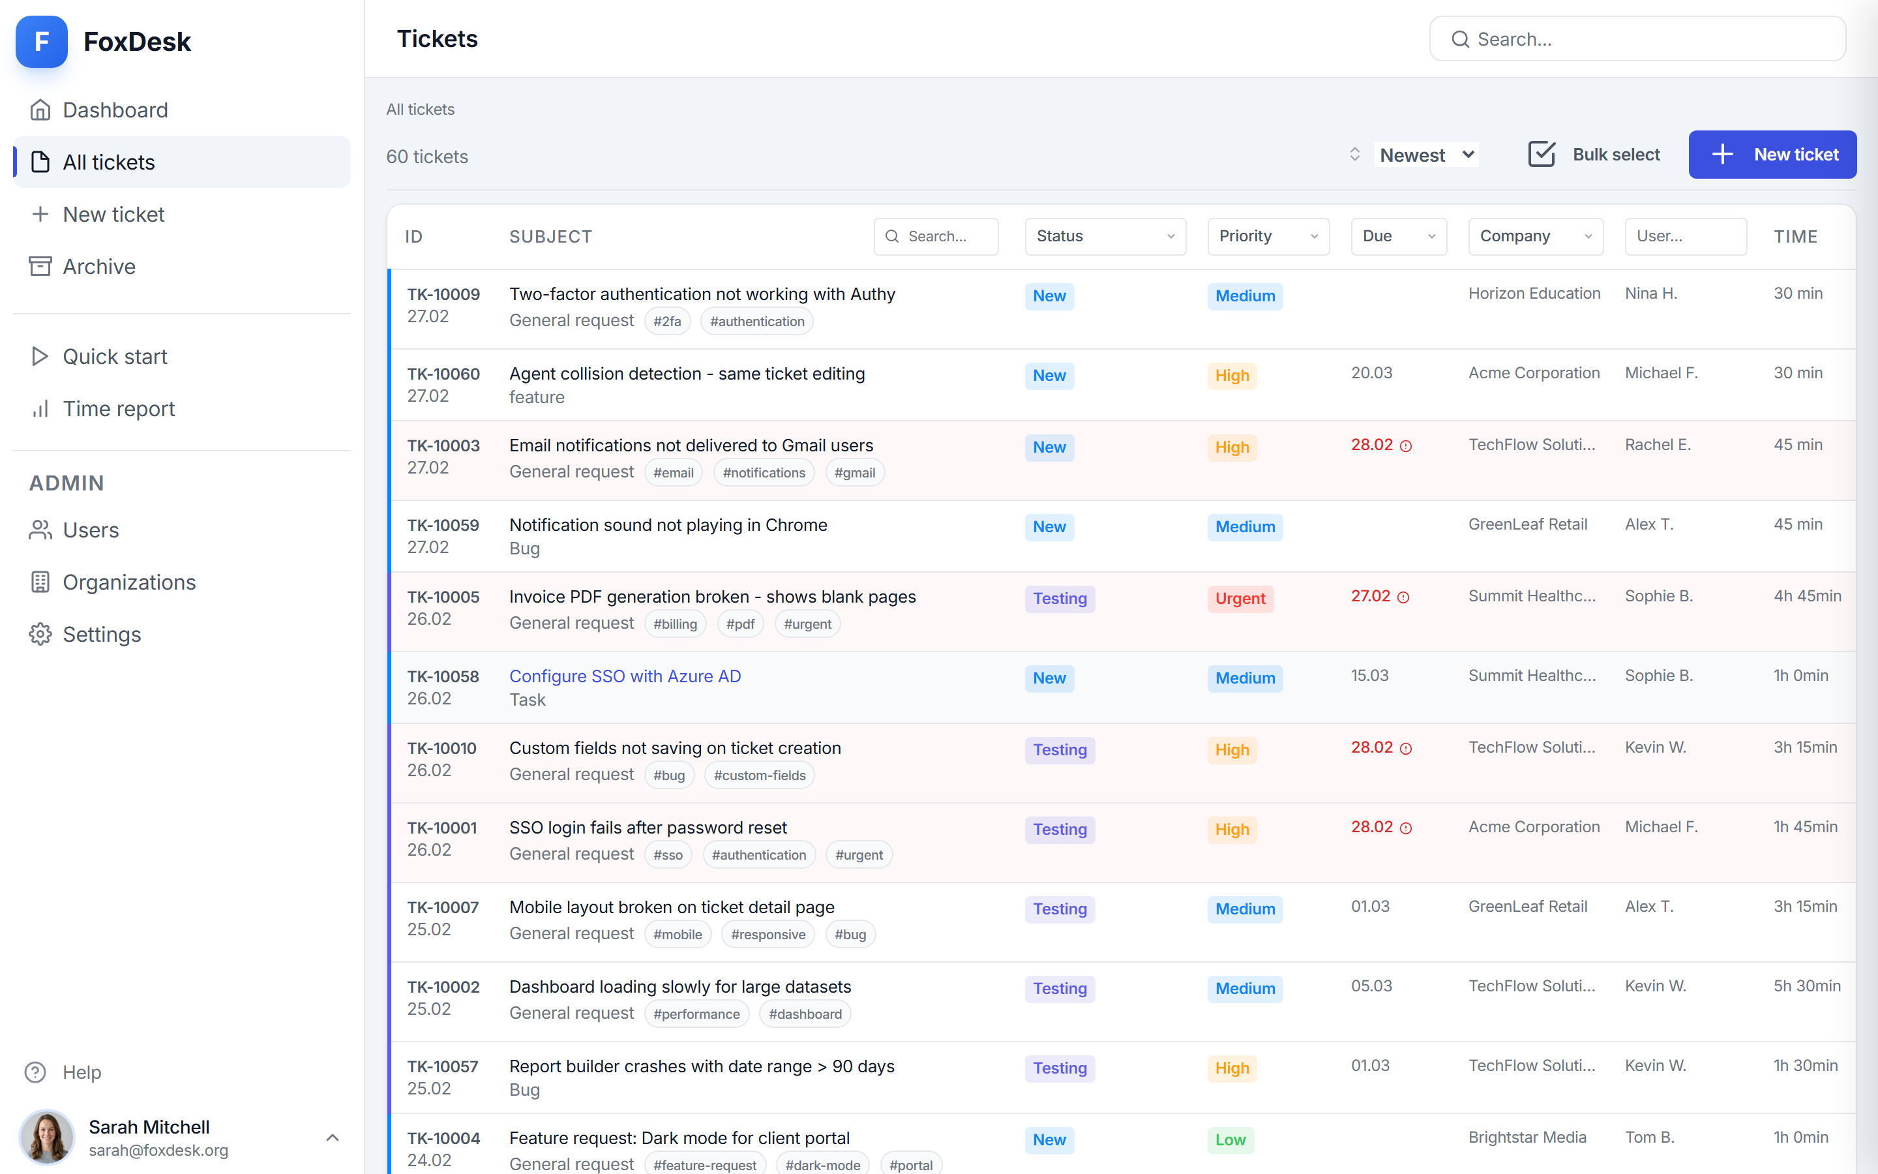Open the Configure SSO with Azure AD ticket

point(625,676)
